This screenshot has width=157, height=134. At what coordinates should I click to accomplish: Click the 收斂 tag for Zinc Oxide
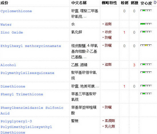pos(108,32)
